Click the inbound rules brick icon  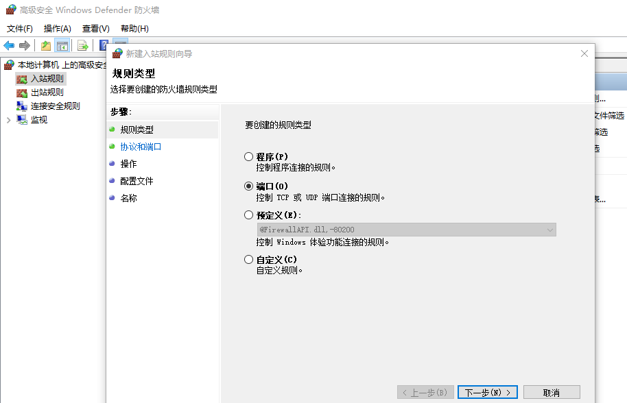(21, 79)
